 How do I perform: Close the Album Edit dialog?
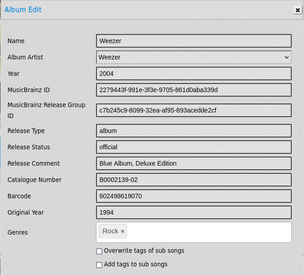298,10
